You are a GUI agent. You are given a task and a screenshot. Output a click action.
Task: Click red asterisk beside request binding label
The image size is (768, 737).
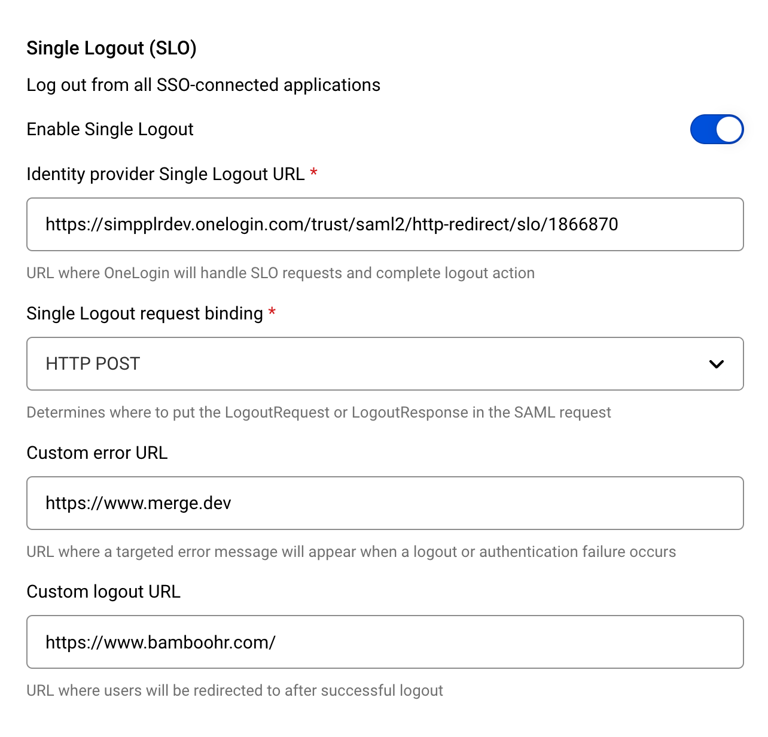[272, 312]
